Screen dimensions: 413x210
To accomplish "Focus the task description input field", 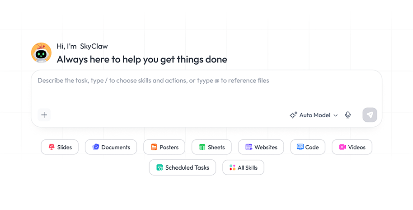I will (206, 90).
